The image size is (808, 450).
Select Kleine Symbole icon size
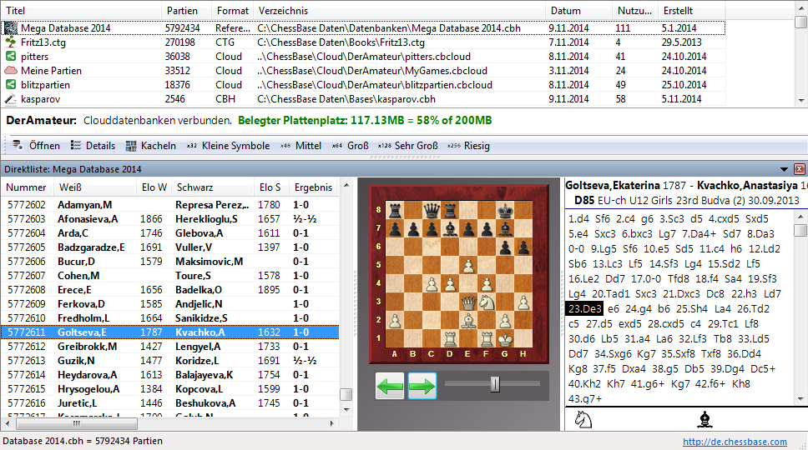[x=228, y=146]
